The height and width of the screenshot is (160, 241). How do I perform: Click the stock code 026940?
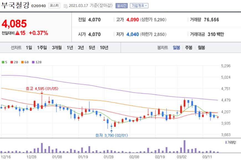39,6
